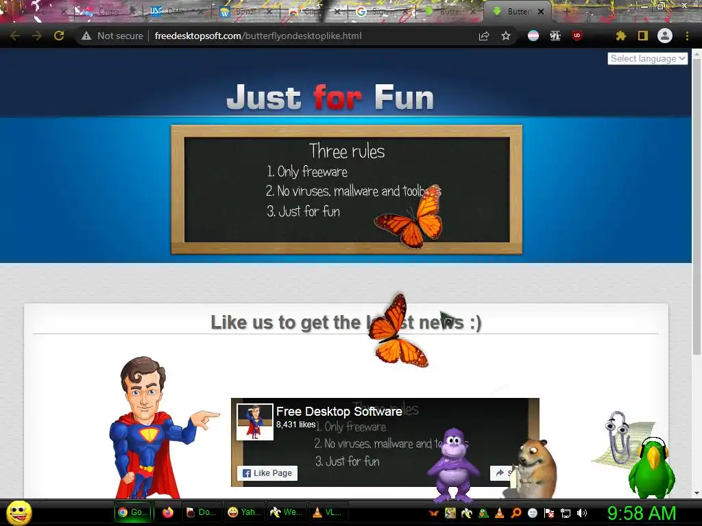Reload the page with the refresh button
Viewport: 702px width, 526px height.
click(59, 36)
